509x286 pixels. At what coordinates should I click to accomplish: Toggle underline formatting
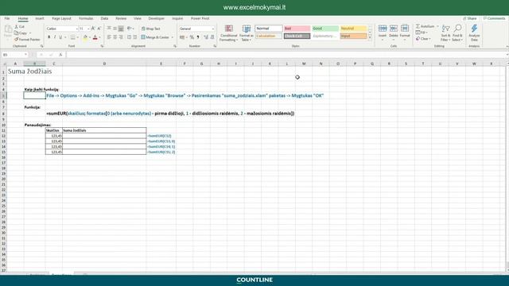pyautogui.click(x=60, y=37)
